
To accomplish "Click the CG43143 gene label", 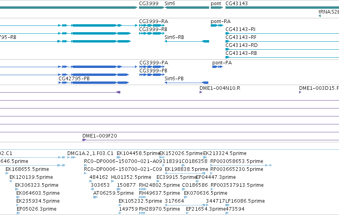I will 237,4.
